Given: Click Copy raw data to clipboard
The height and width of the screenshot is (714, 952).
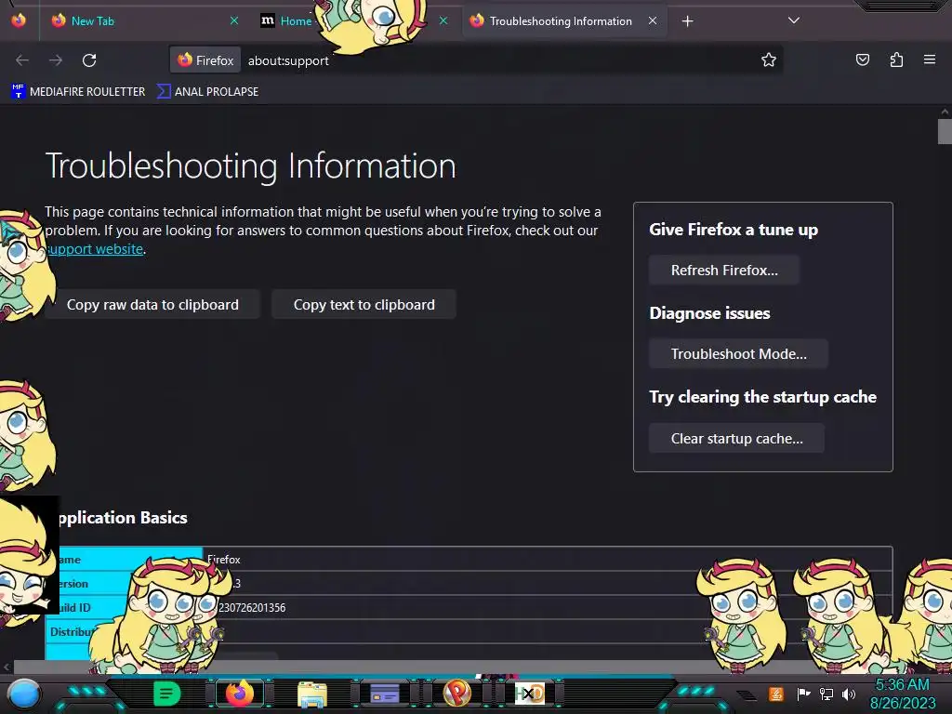Looking at the screenshot, I should (152, 304).
